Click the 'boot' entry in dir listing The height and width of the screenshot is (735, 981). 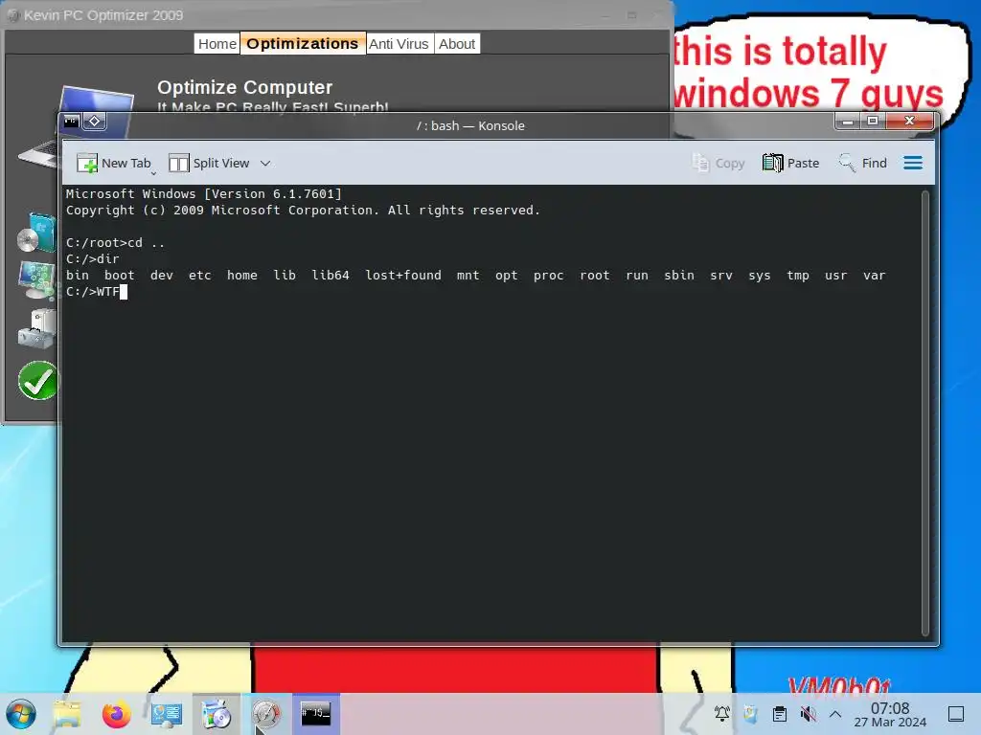(120, 275)
